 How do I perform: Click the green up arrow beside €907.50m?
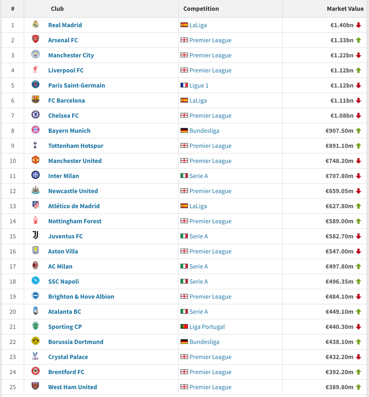click(x=358, y=131)
